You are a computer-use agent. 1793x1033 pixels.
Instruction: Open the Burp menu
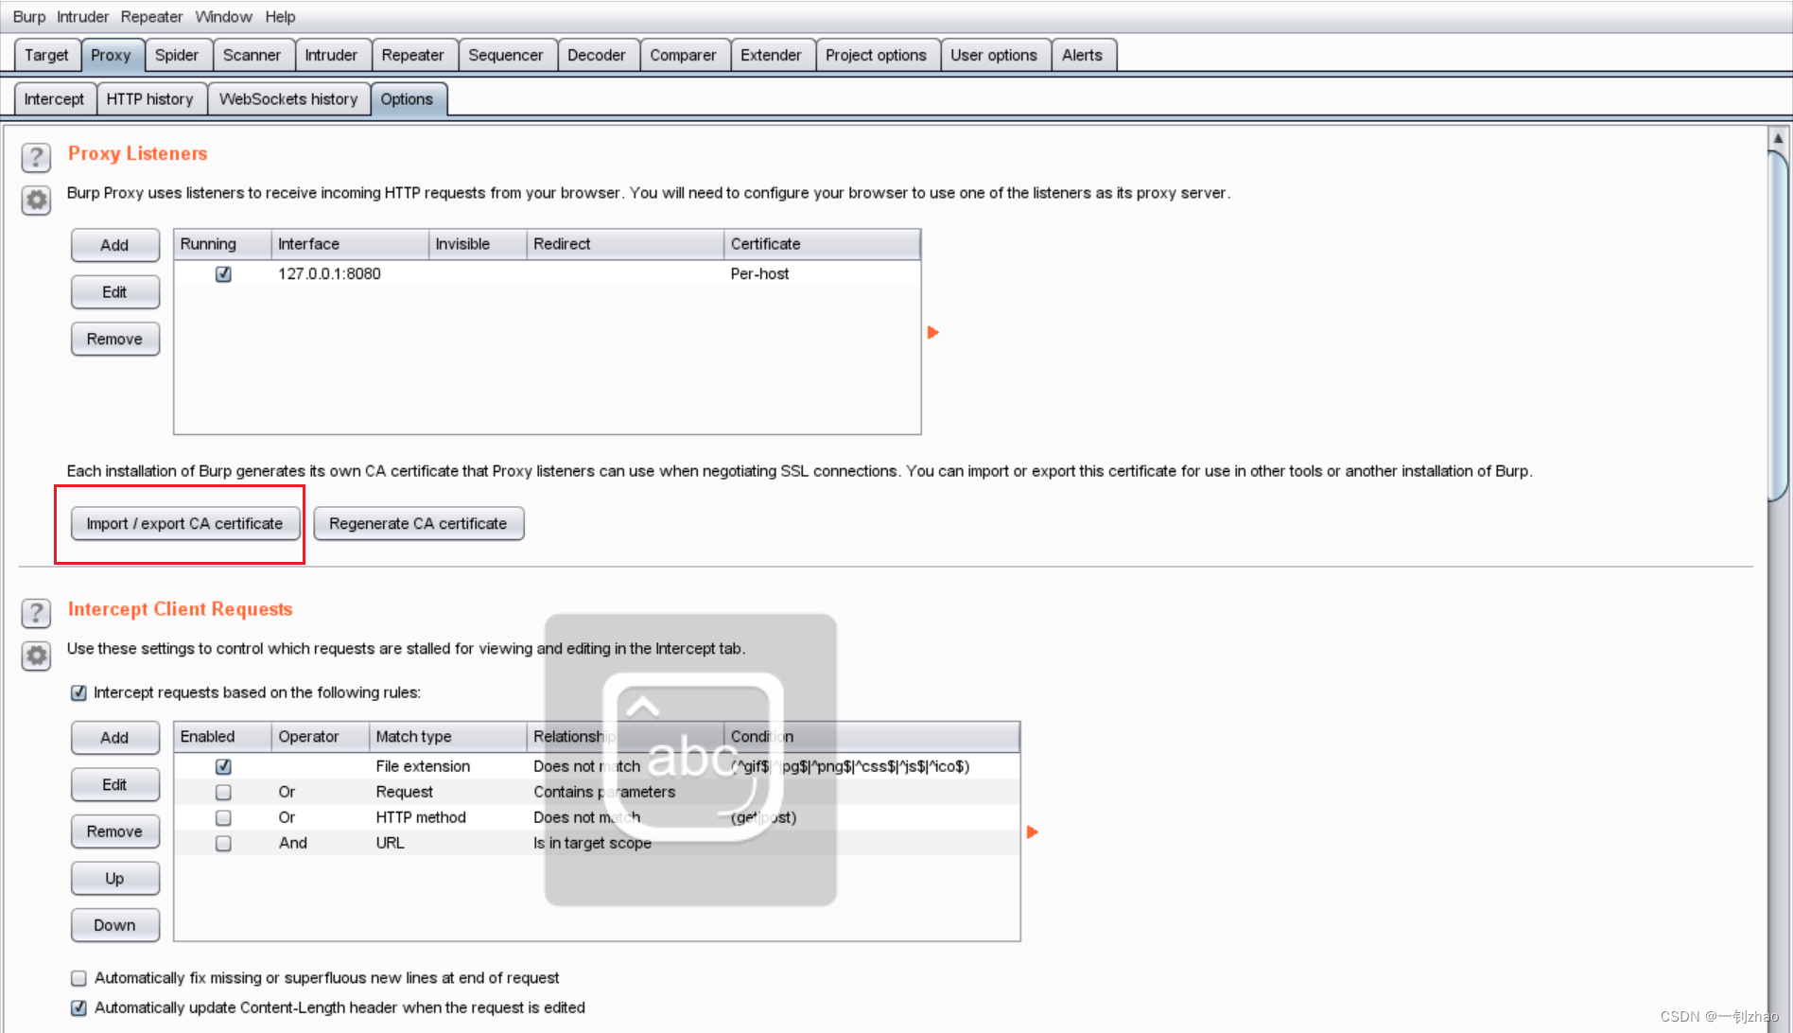click(x=29, y=17)
